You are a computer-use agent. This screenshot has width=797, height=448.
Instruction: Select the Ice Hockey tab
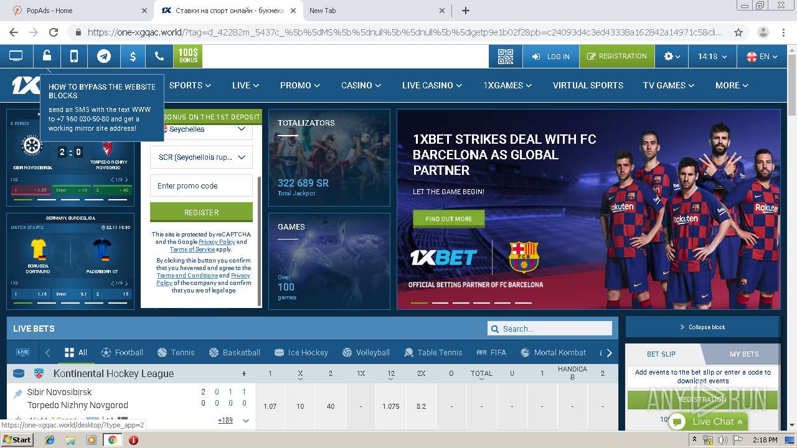click(301, 353)
